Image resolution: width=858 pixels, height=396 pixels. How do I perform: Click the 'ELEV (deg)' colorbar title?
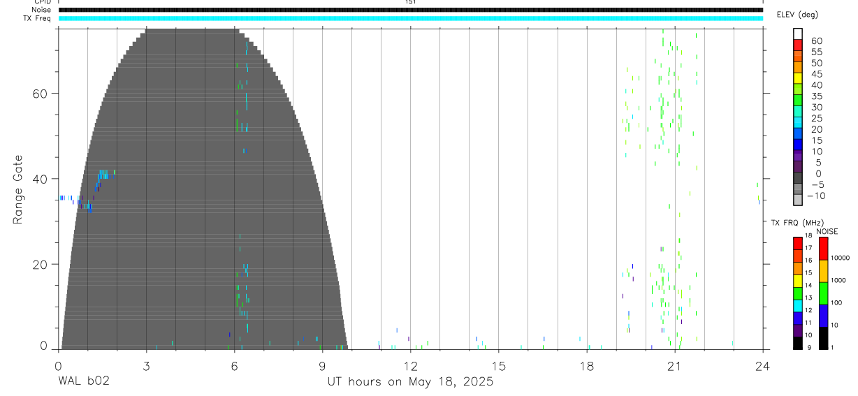[799, 15]
